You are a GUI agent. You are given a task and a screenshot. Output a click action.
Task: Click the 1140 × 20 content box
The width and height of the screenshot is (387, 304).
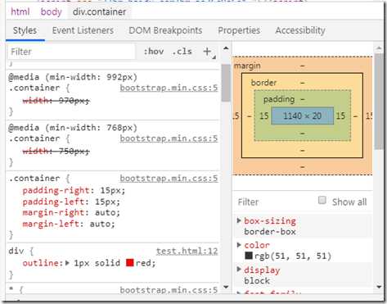(303, 116)
